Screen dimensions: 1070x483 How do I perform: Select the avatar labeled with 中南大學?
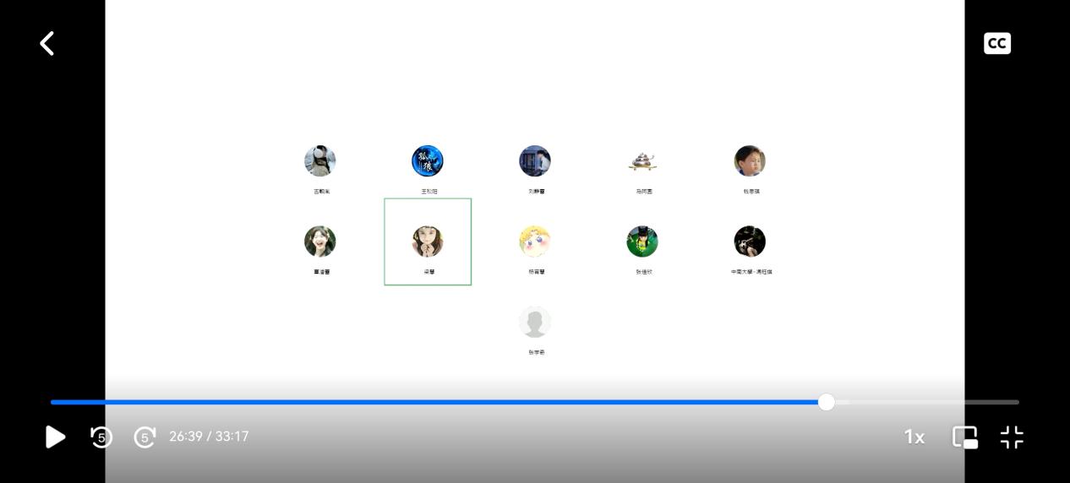(x=750, y=241)
